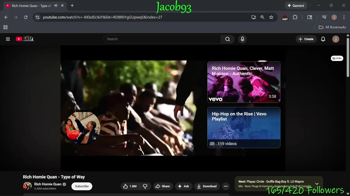The height and width of the screenshot is (196, 350).
Task: Install app icon in address bar
Action: [254, 17]
